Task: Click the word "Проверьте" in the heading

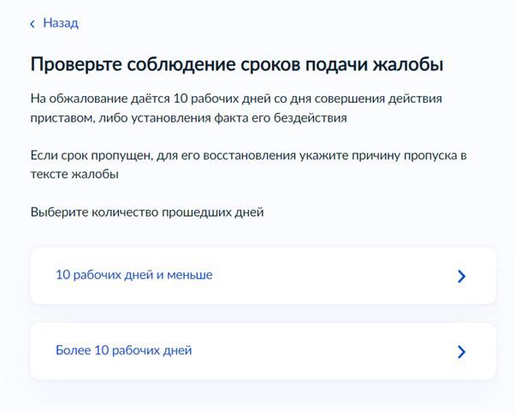Action: point(75,65)
